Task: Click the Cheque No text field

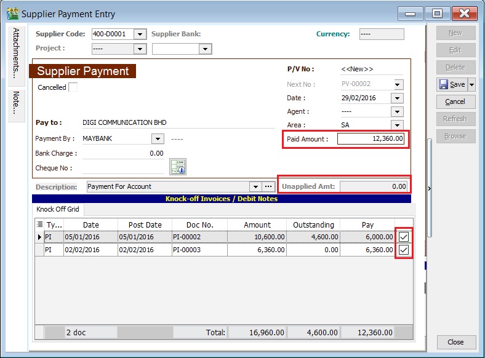Action: 123,168
